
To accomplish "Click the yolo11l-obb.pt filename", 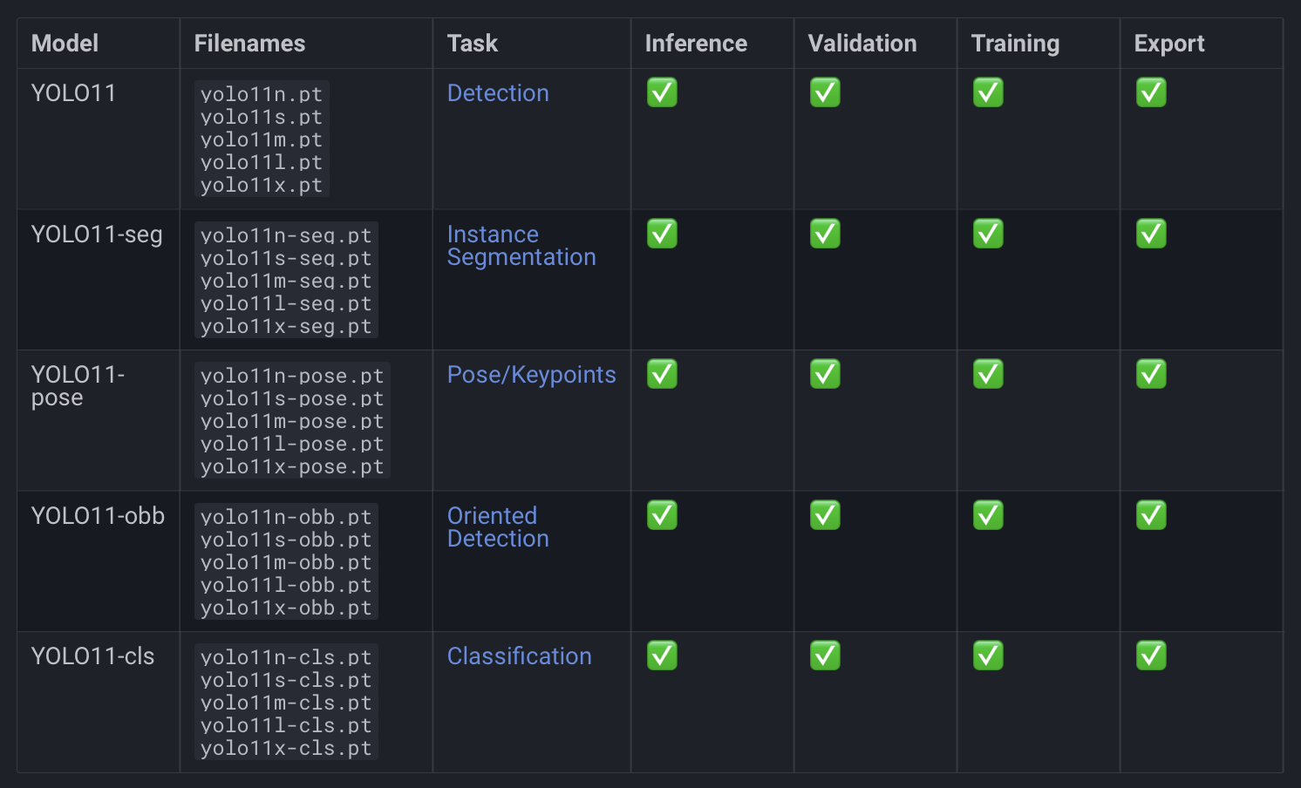I will point(286,585).
